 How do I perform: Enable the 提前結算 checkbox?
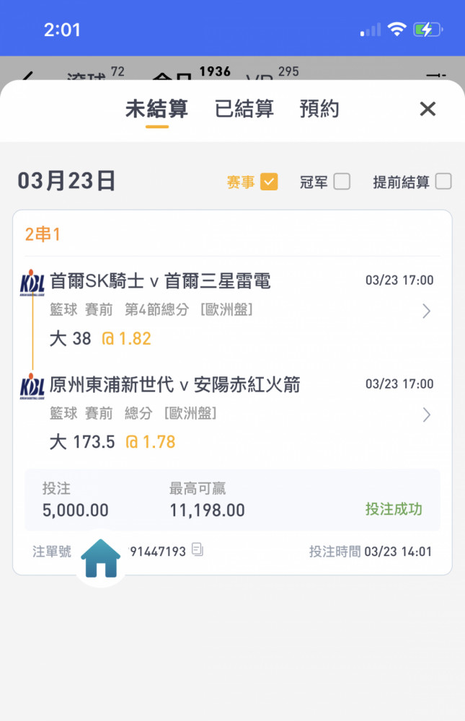pos(443,181)
